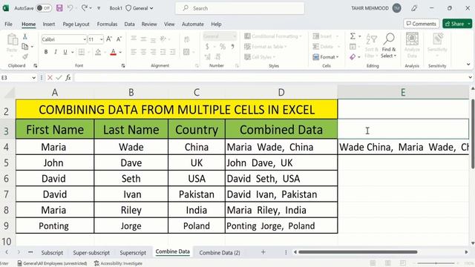Toggle Underline formatting

point(65,52)
